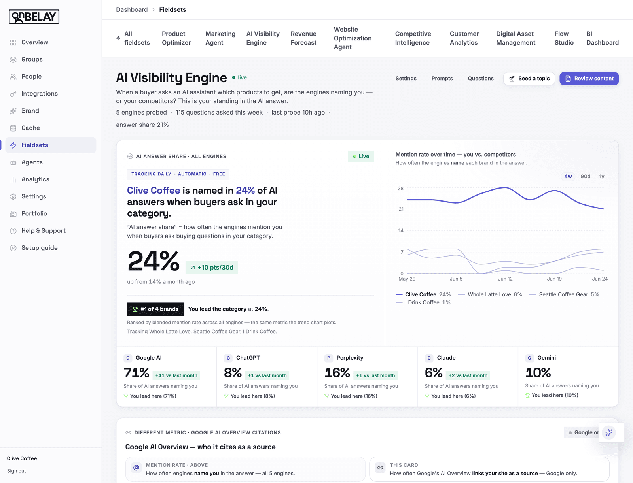Click the Help & Support question icon

pyautogui.click(x=13, y=231)
